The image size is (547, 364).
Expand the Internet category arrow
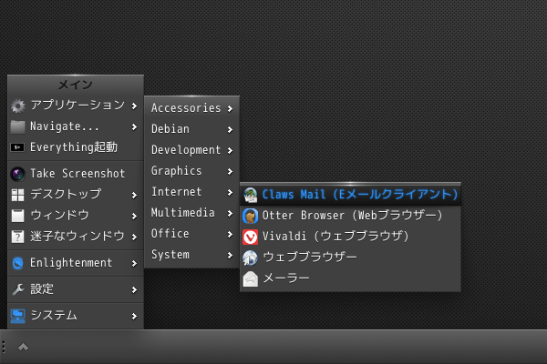[230, 192]
